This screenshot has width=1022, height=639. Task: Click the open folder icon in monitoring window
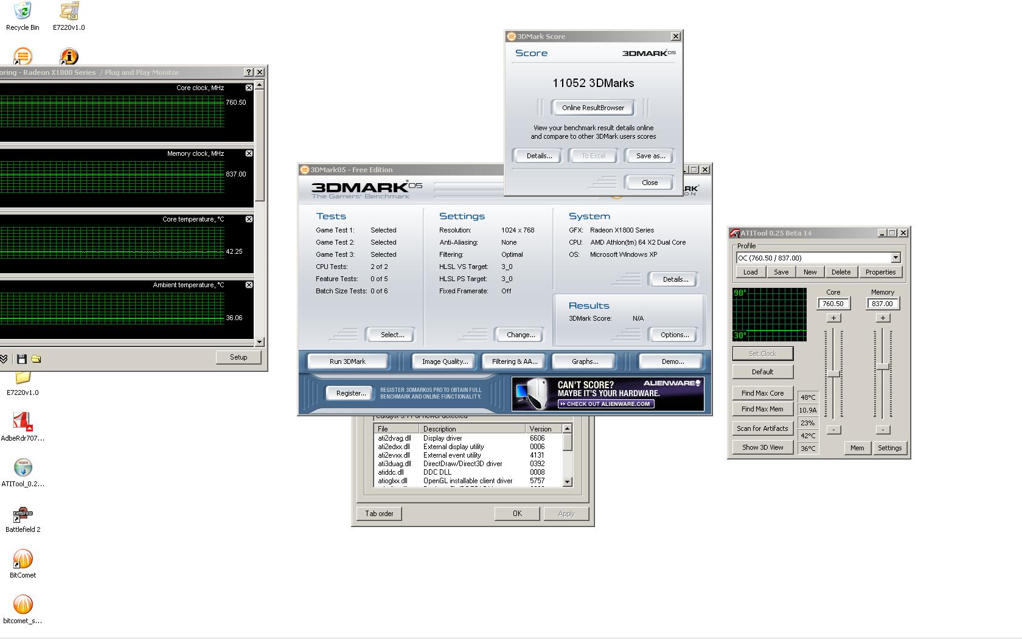tap(36, 359)
